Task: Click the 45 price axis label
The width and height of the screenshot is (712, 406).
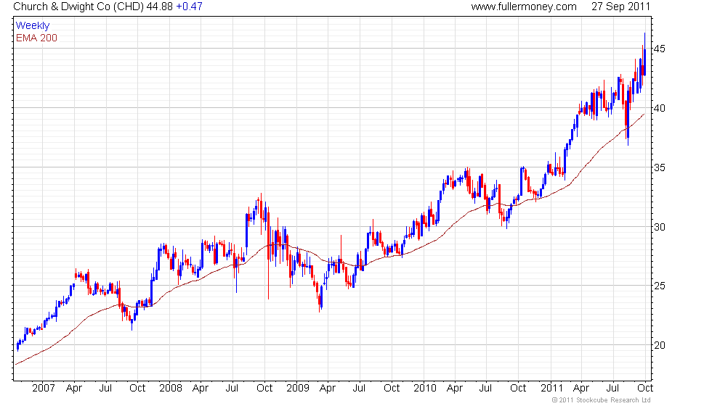Action: pos(660,49)
